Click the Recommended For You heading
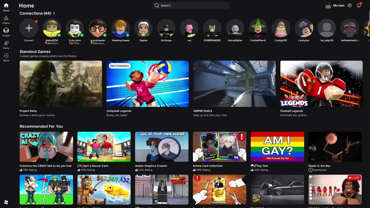 (41, 126)
